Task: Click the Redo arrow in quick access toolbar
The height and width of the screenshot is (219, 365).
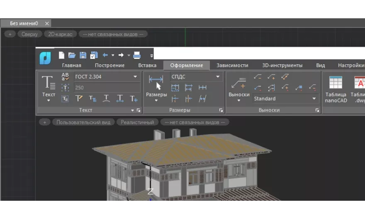Action: [x=121, y=55]
